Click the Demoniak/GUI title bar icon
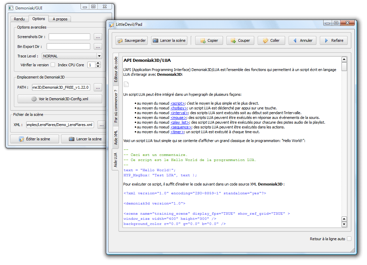The image size is (367, 265). 11,8
